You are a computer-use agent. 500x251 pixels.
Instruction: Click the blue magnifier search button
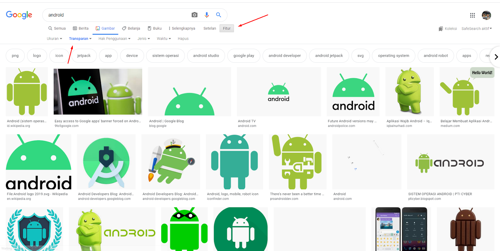coord(218,15)
